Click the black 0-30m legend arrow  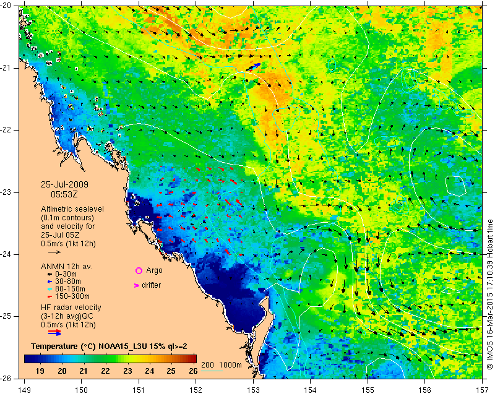49,274
